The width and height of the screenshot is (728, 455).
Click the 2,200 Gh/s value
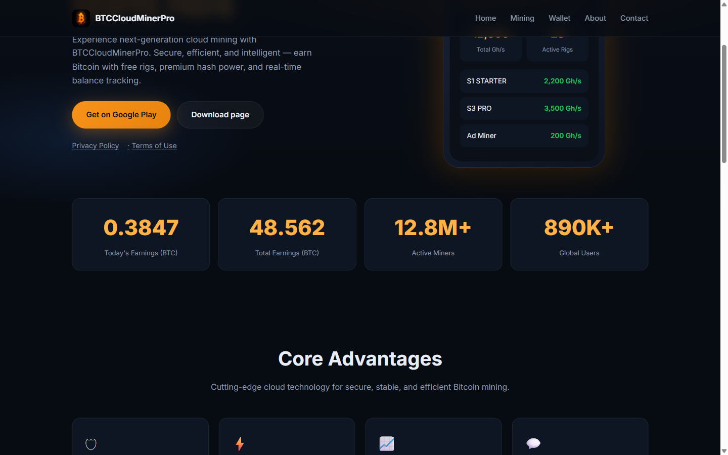tap(563, 81)
